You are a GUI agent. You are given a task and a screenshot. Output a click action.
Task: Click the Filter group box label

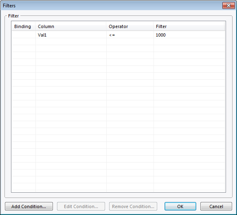click(13, 16)
